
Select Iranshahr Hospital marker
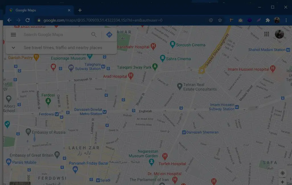click(153, 46)
